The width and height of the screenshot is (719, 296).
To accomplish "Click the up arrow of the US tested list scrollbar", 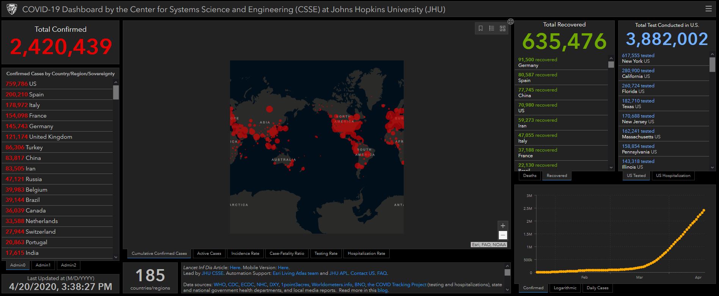I will click(712, 54).
